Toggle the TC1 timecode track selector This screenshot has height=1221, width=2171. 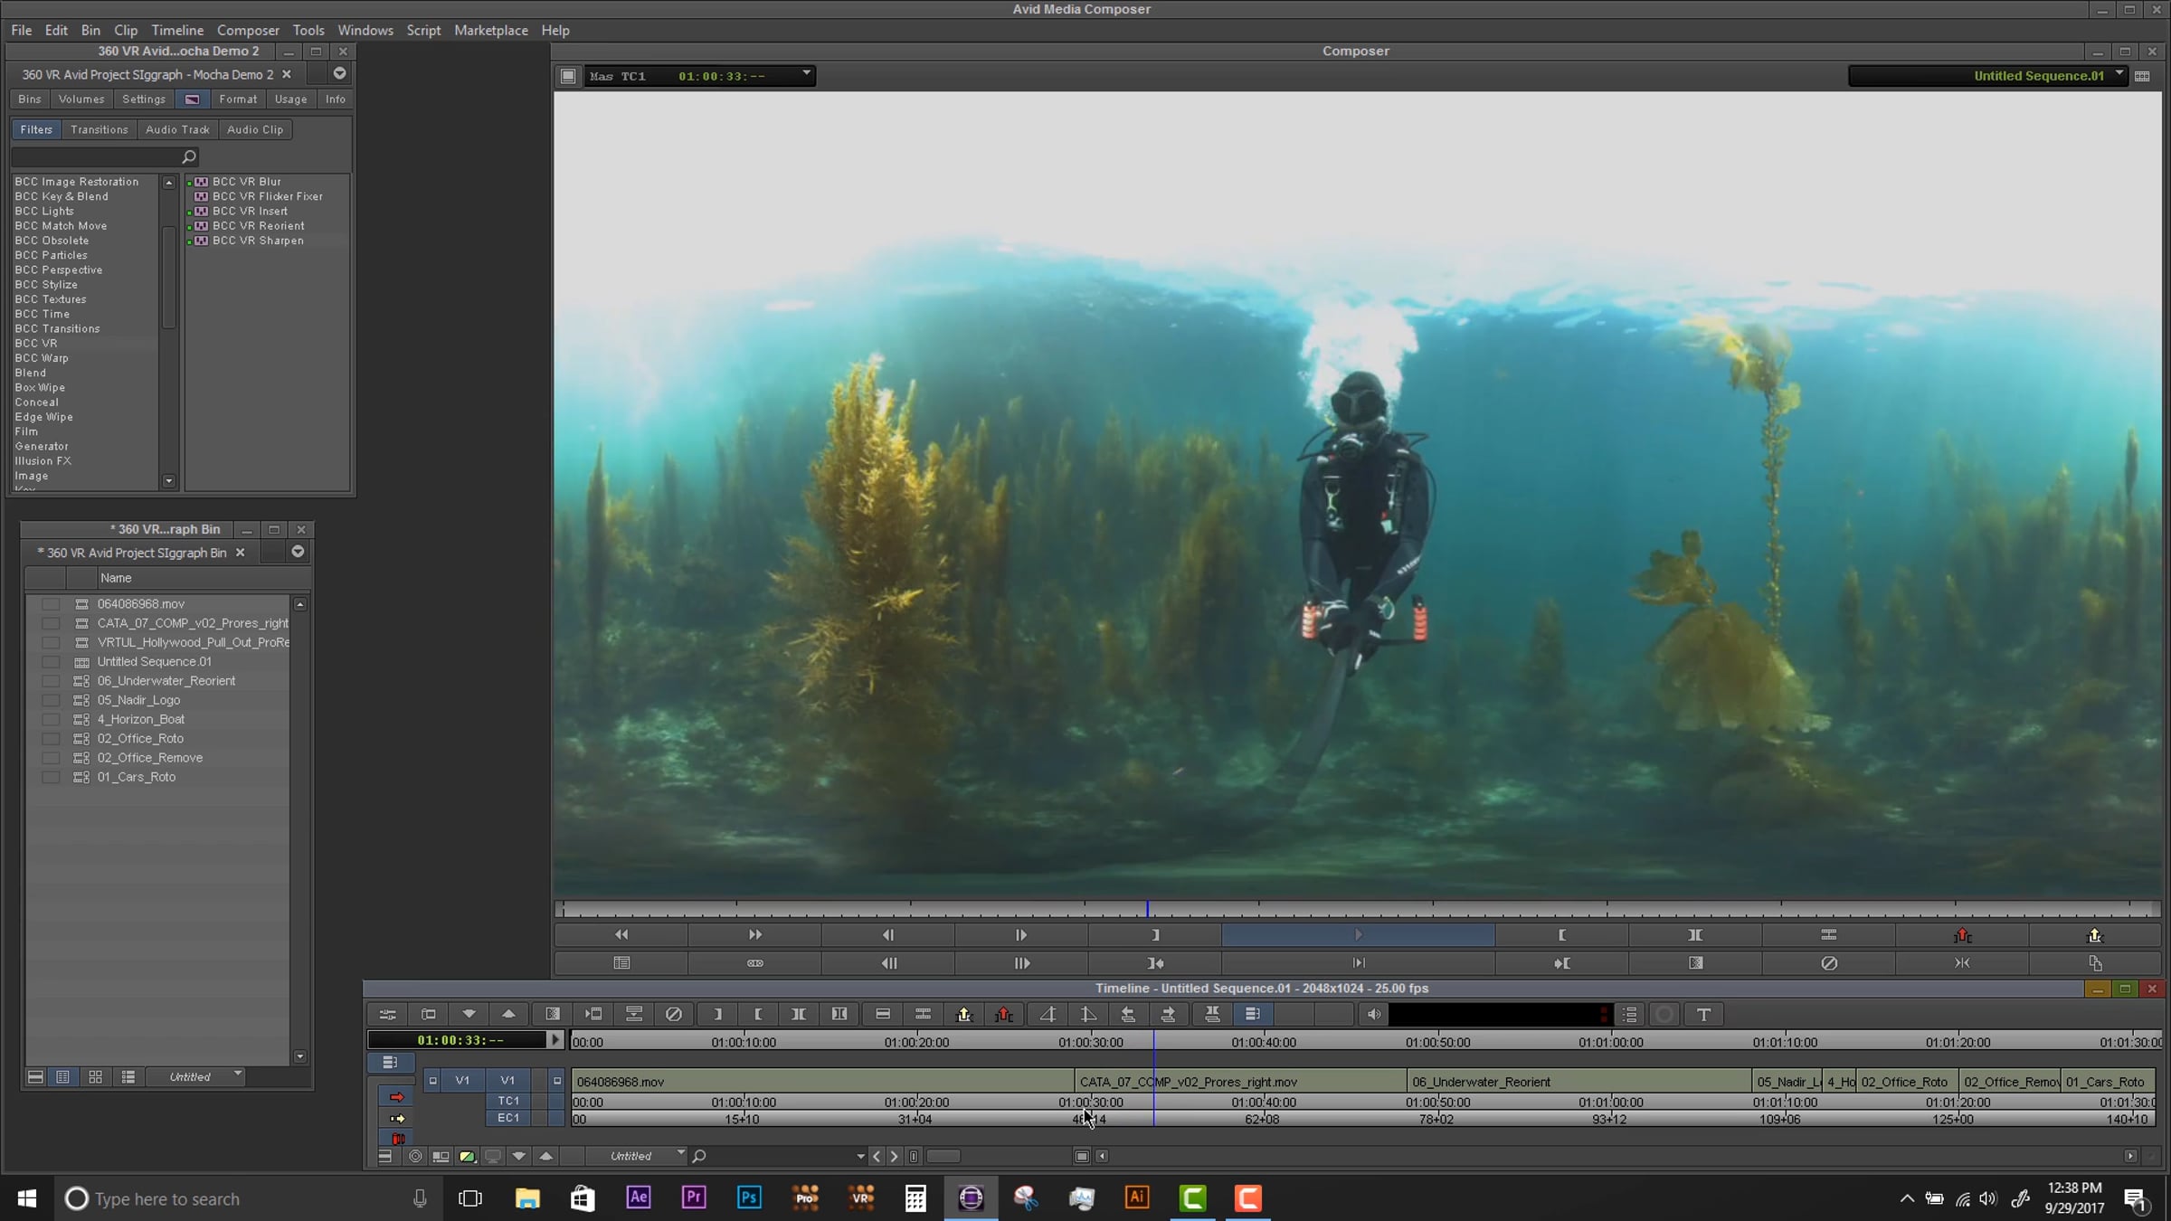click(508, 1101)
